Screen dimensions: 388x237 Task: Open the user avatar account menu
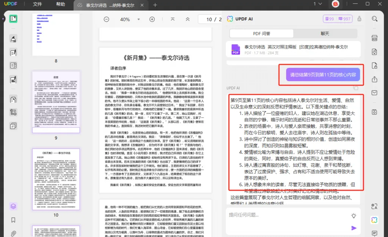click(335, 4)
